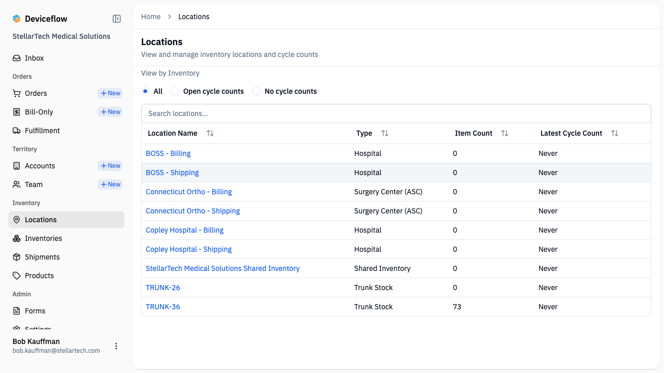Click the Inventories boxes icon
The width and height of the screenshot is (664, 373).
[17, 238]
